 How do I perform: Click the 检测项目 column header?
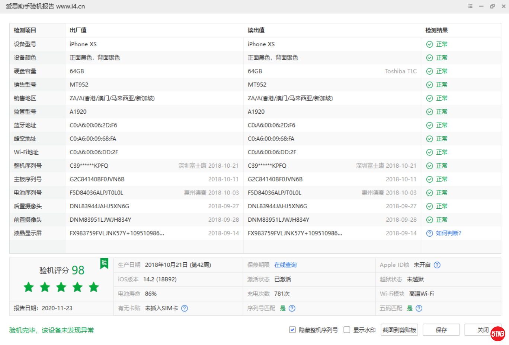[25, 30]
